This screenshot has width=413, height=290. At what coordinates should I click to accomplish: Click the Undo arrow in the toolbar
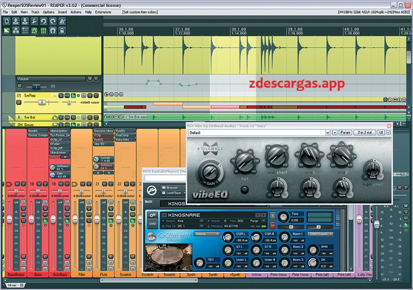[x=44, y=21]
